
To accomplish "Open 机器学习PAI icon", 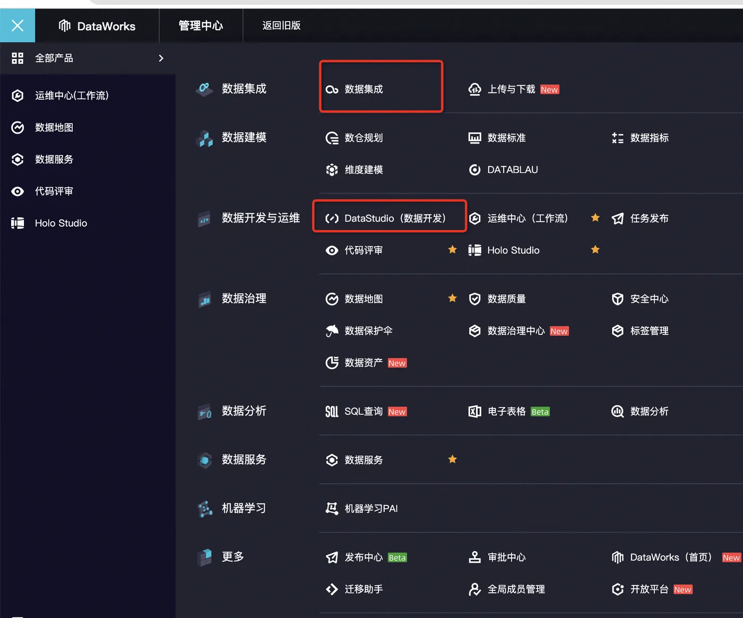I will pos(332,509).
